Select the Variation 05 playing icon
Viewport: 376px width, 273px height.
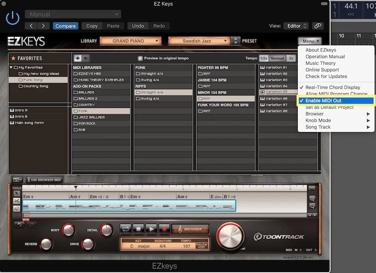pos(262,92)
